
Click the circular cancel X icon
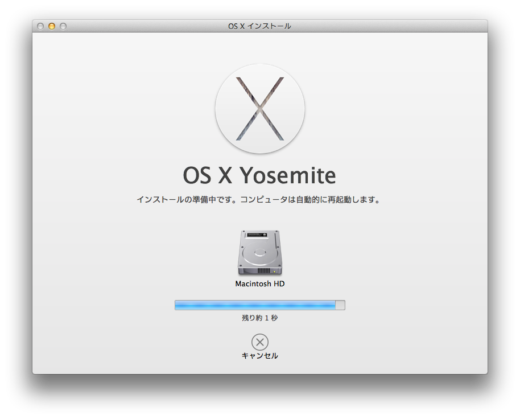[x=259, y=342]
